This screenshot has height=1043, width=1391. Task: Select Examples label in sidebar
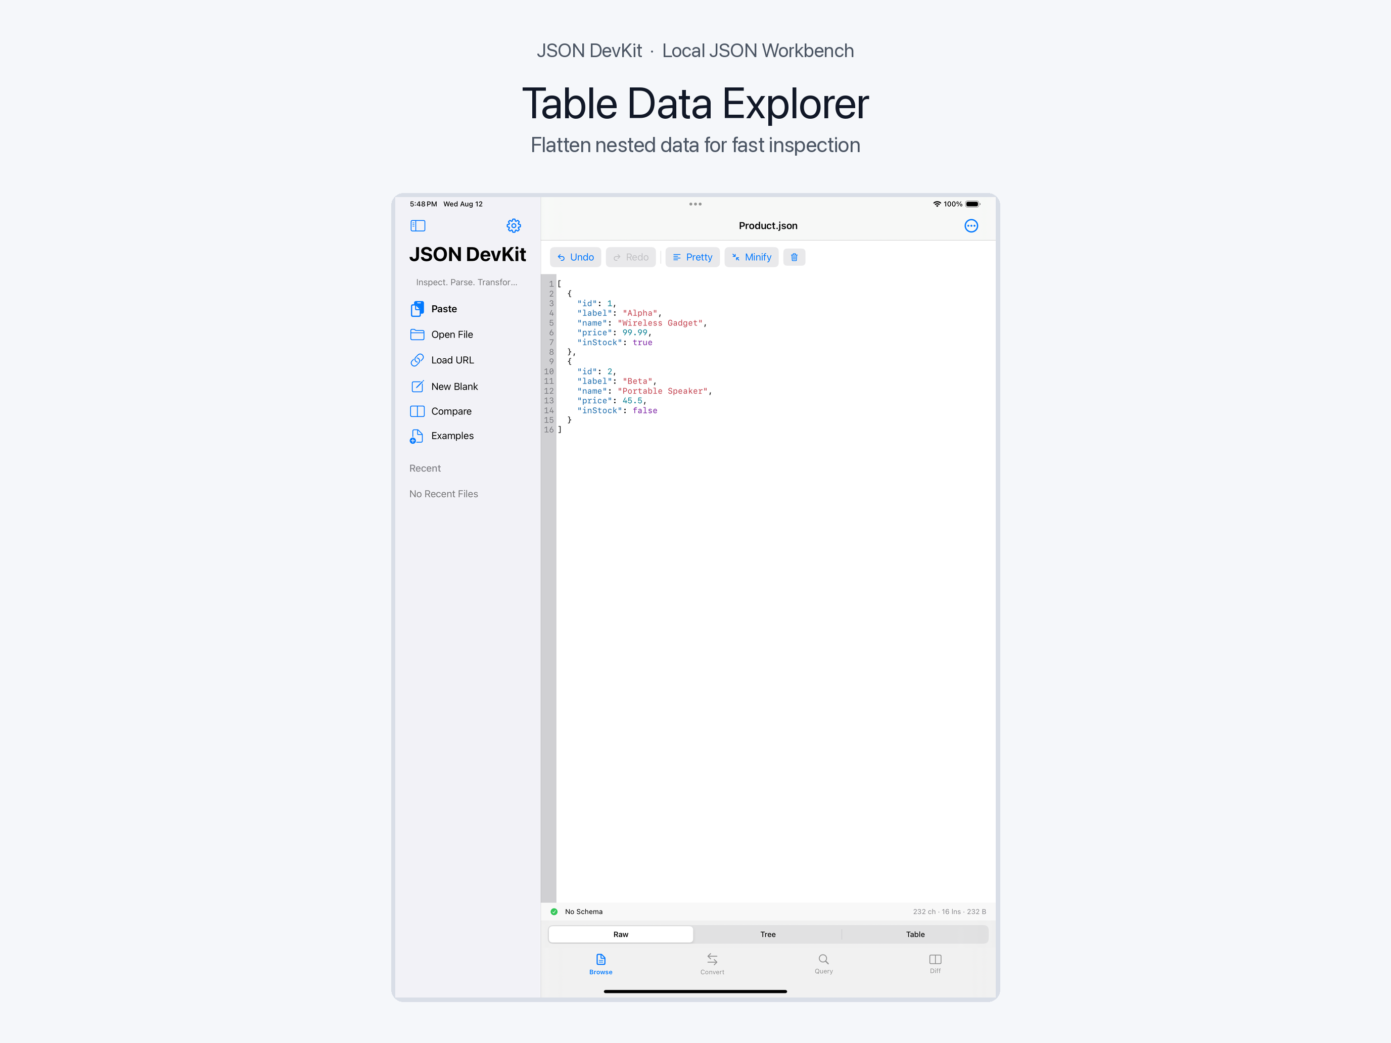pyautogui.click(x=452, y=436)
